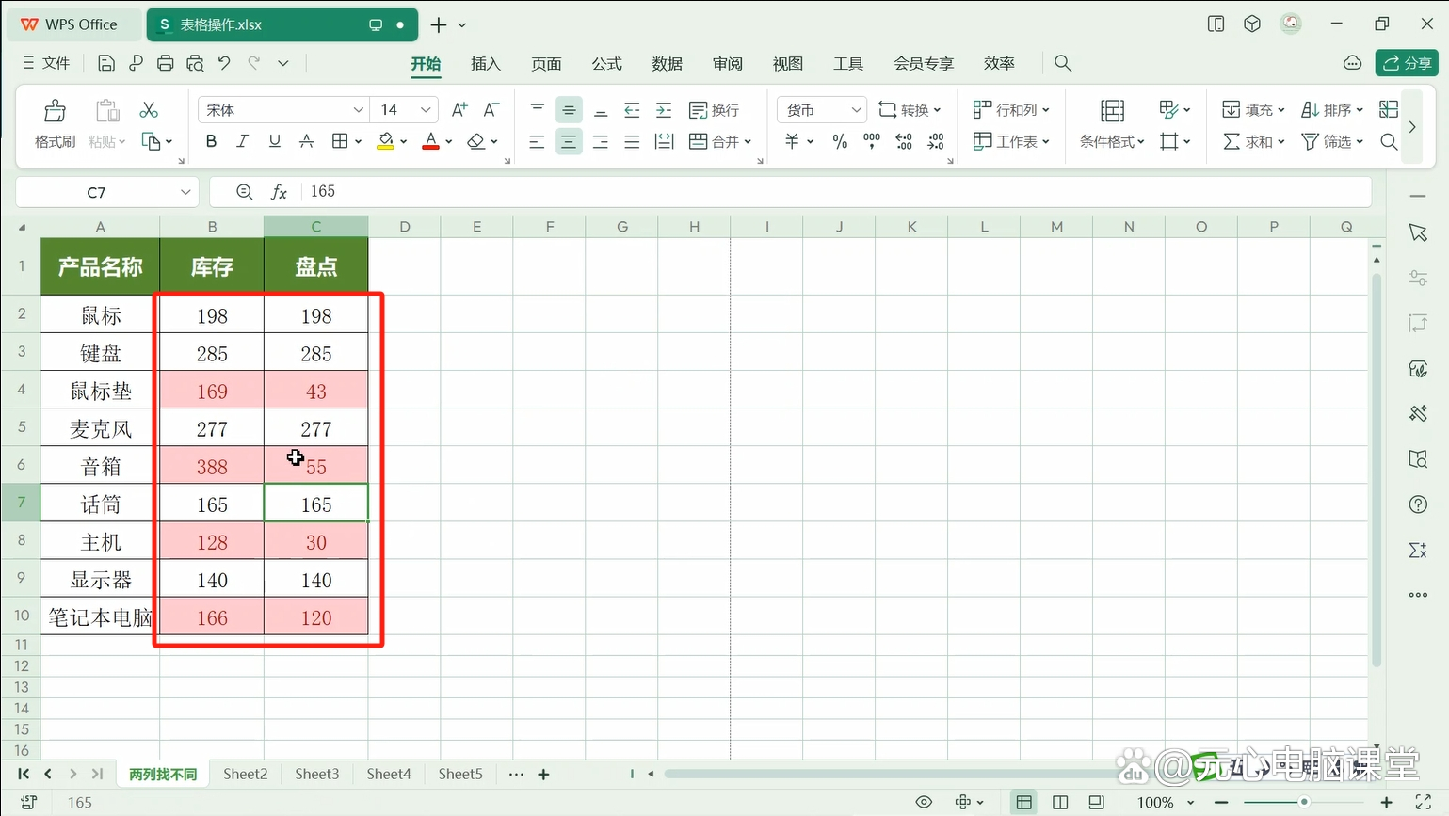
Task: Click the 填充 fill button
Action: pyautogui.click(x=1252, y=110)
